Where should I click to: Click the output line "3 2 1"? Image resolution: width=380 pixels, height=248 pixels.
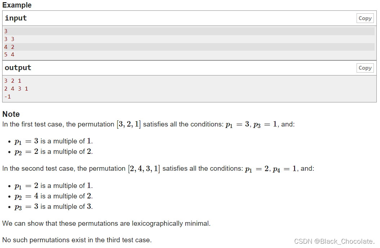point(13,81)
